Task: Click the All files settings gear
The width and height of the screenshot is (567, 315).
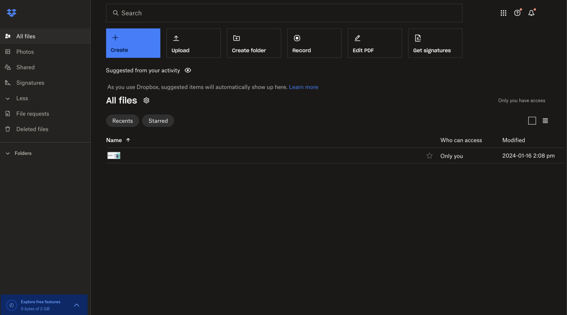Action: coord(146,101)
